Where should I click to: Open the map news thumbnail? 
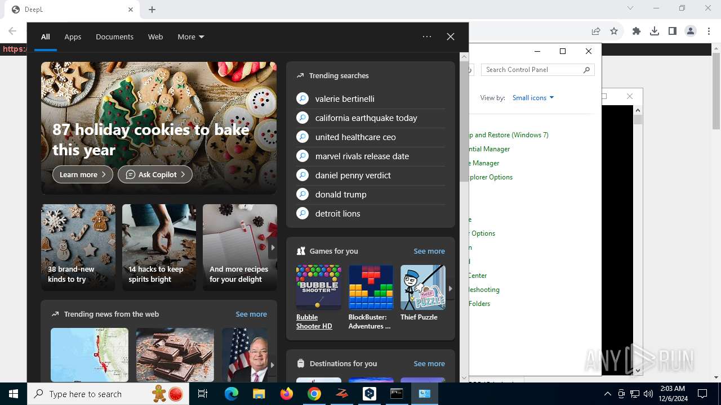(x=90, y=355)
